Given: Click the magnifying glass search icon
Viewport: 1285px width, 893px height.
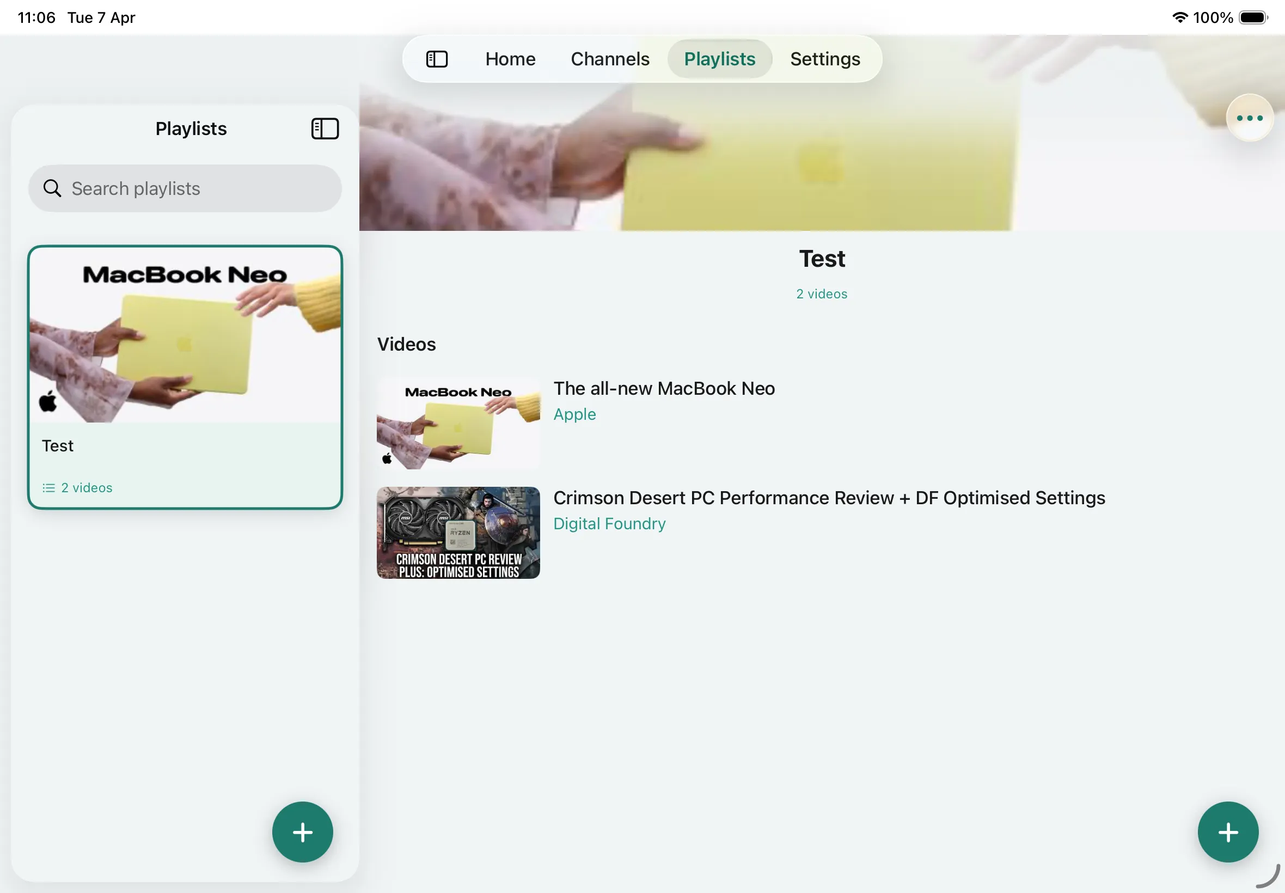Looking at the screenshot, I should tap(52, 188).
